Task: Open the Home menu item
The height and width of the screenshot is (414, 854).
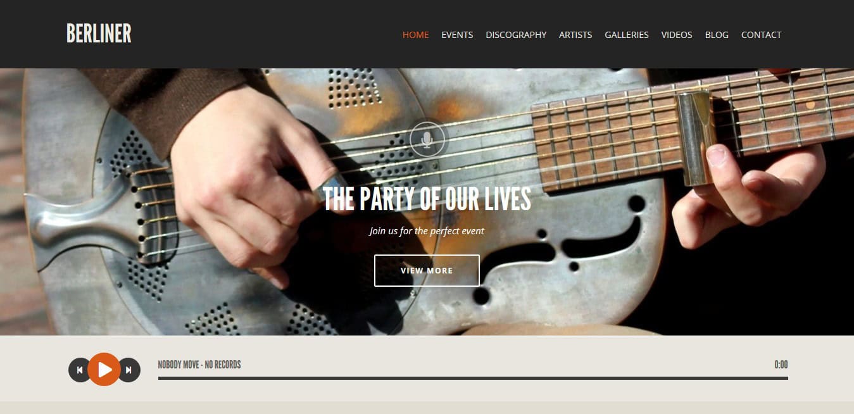Action: (x=415, y=35)
